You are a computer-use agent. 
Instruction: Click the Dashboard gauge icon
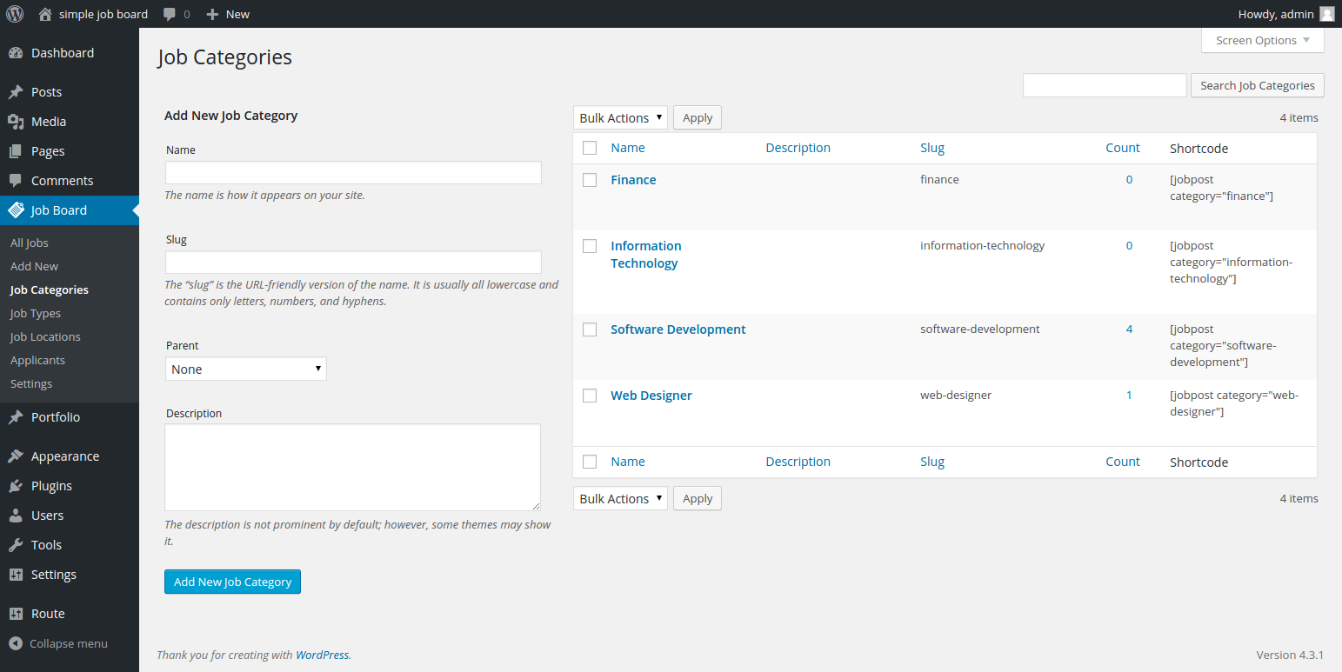click(16, 53)
